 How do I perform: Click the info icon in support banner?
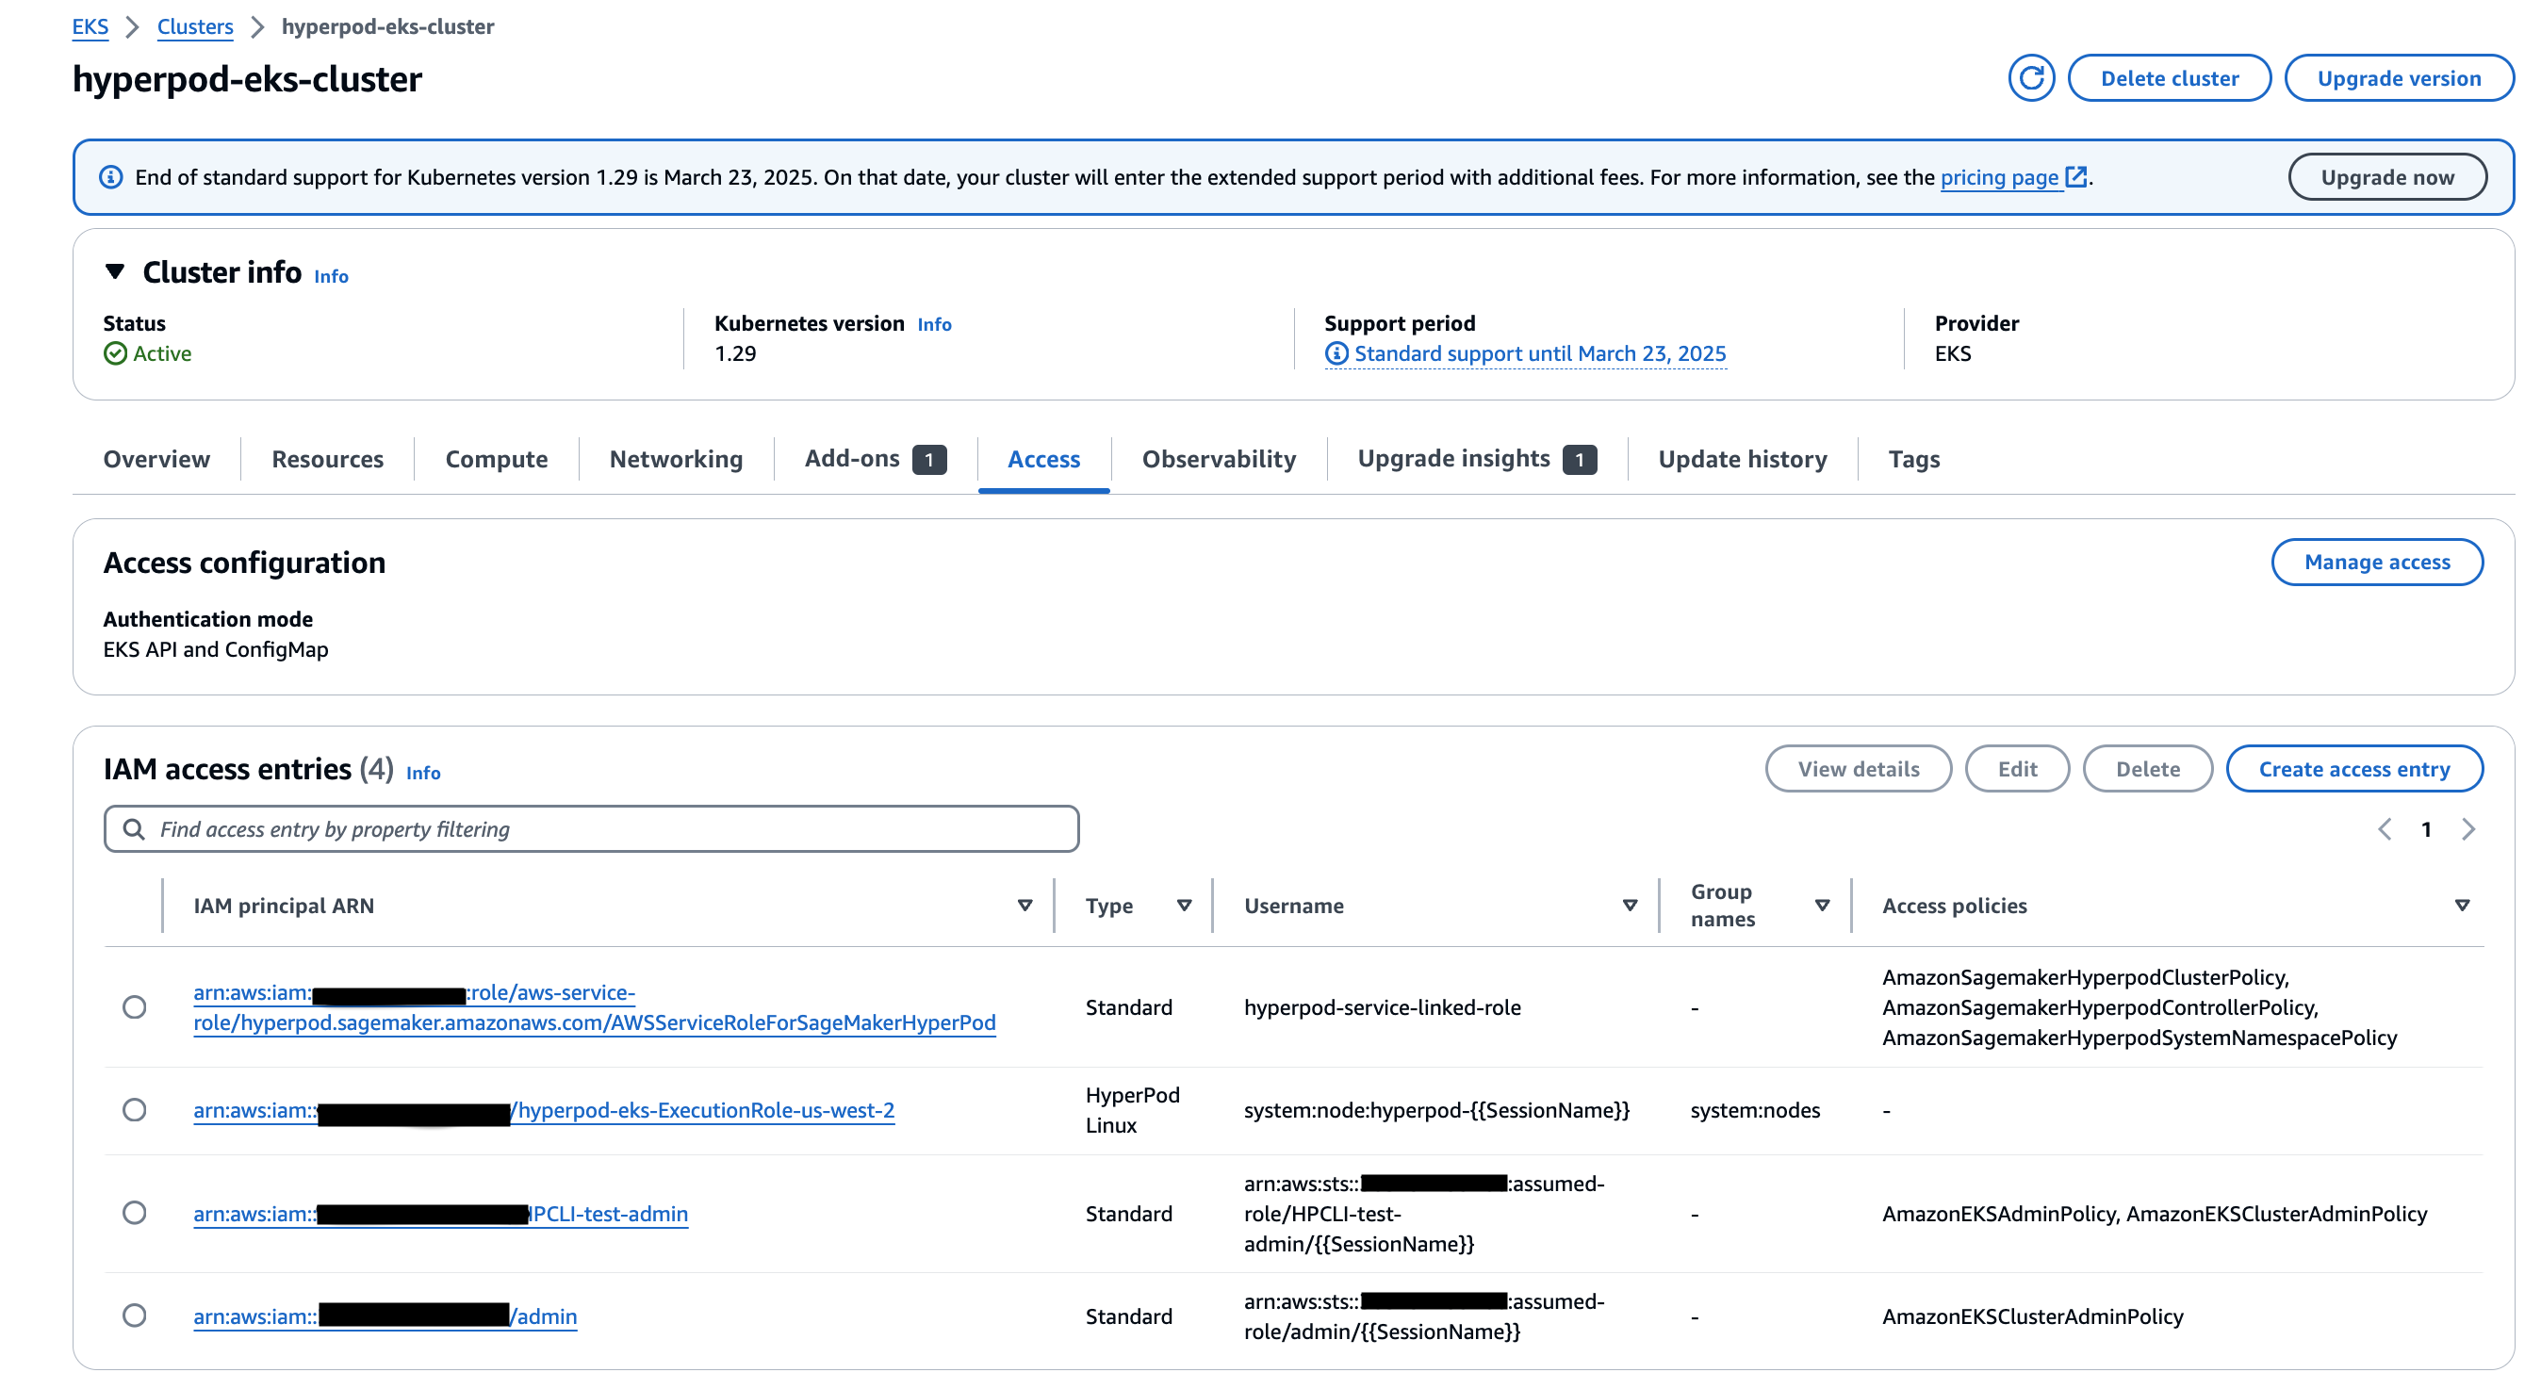[110, 176]
